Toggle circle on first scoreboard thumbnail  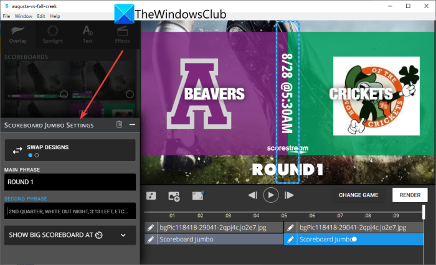tap(64, 95)
